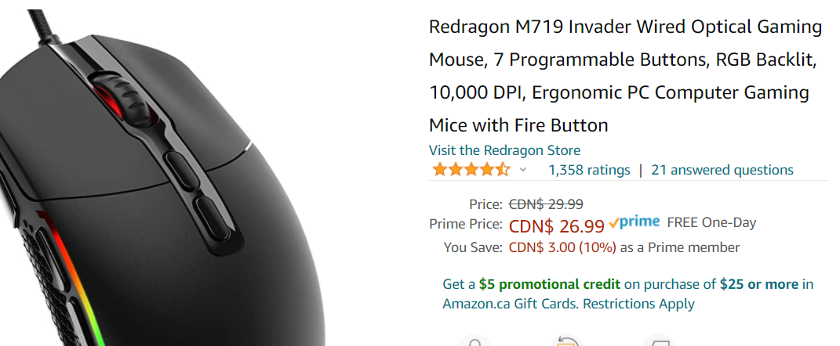Click the CDN$ 26.99 Prime price
This screenshot has width=840, height=346.
click(557, 226)
